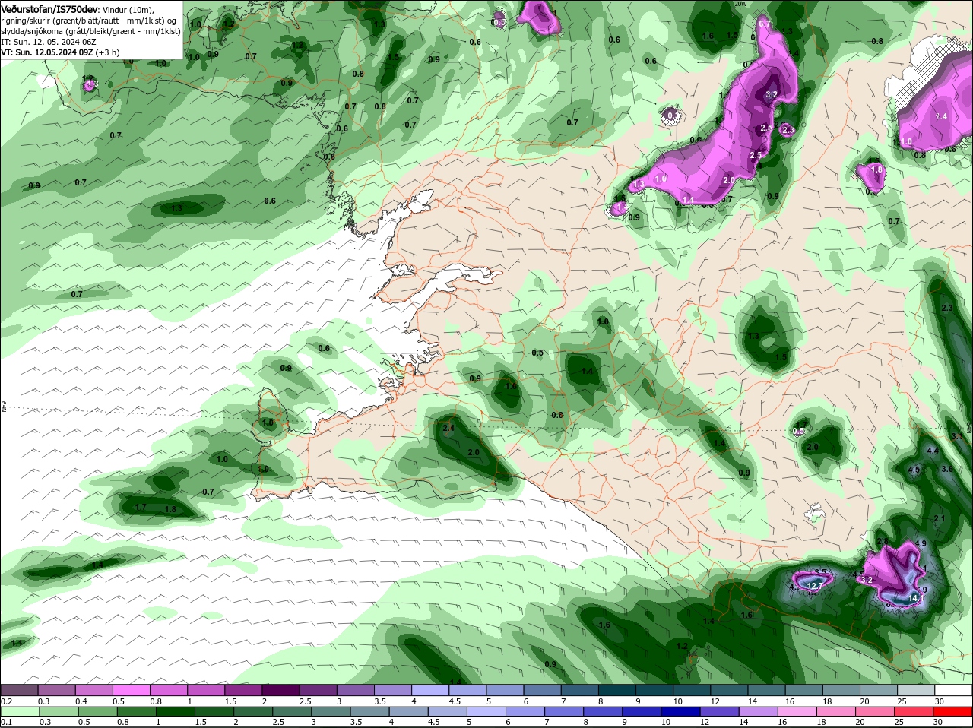Image resolution: width=973 pixels, height=728 pixels.
Task: Click the 12.7 precipitation value on the map
Action: click(815, 586)
